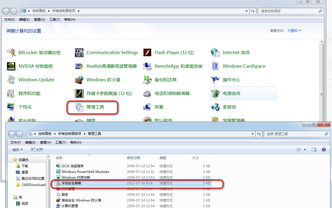
Task: Select 桌面 in 收藏夹 sidebar
Action: 22,172
